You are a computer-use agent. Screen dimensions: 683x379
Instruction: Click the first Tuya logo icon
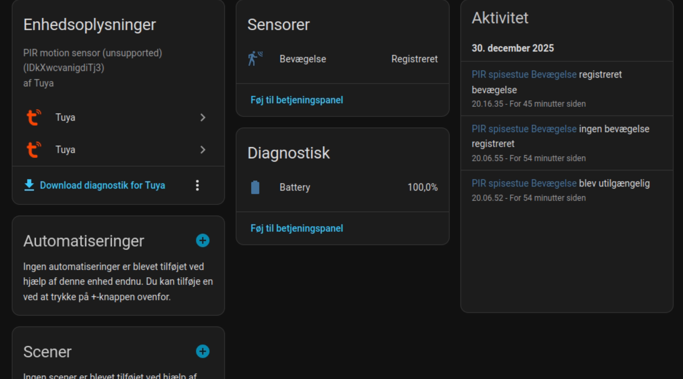click(34, 117)
